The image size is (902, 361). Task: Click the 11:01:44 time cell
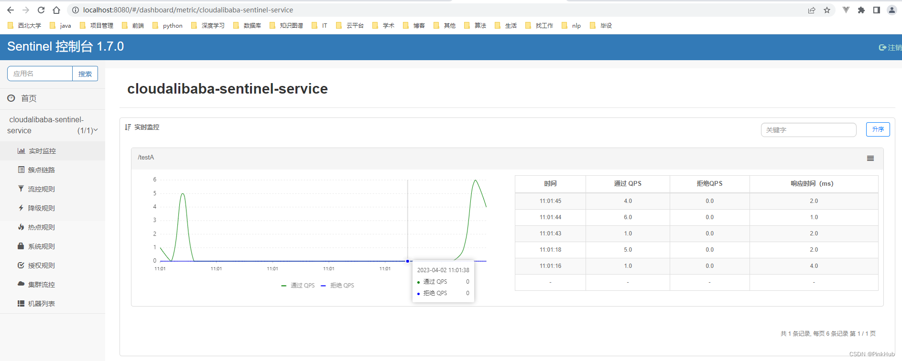tap(550, 217)
